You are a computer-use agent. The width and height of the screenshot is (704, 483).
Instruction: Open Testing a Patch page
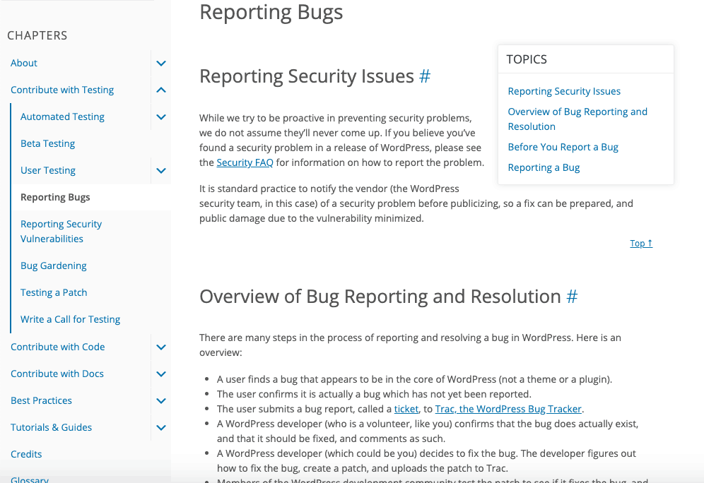pyautogui.click(x=54, y=293)
